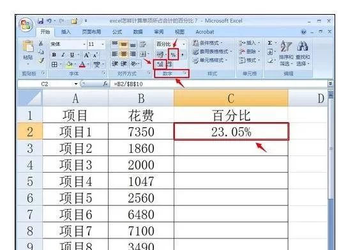
Task: Open the folder icon in quick access toolbar
Action: click(x=74, y=21)
